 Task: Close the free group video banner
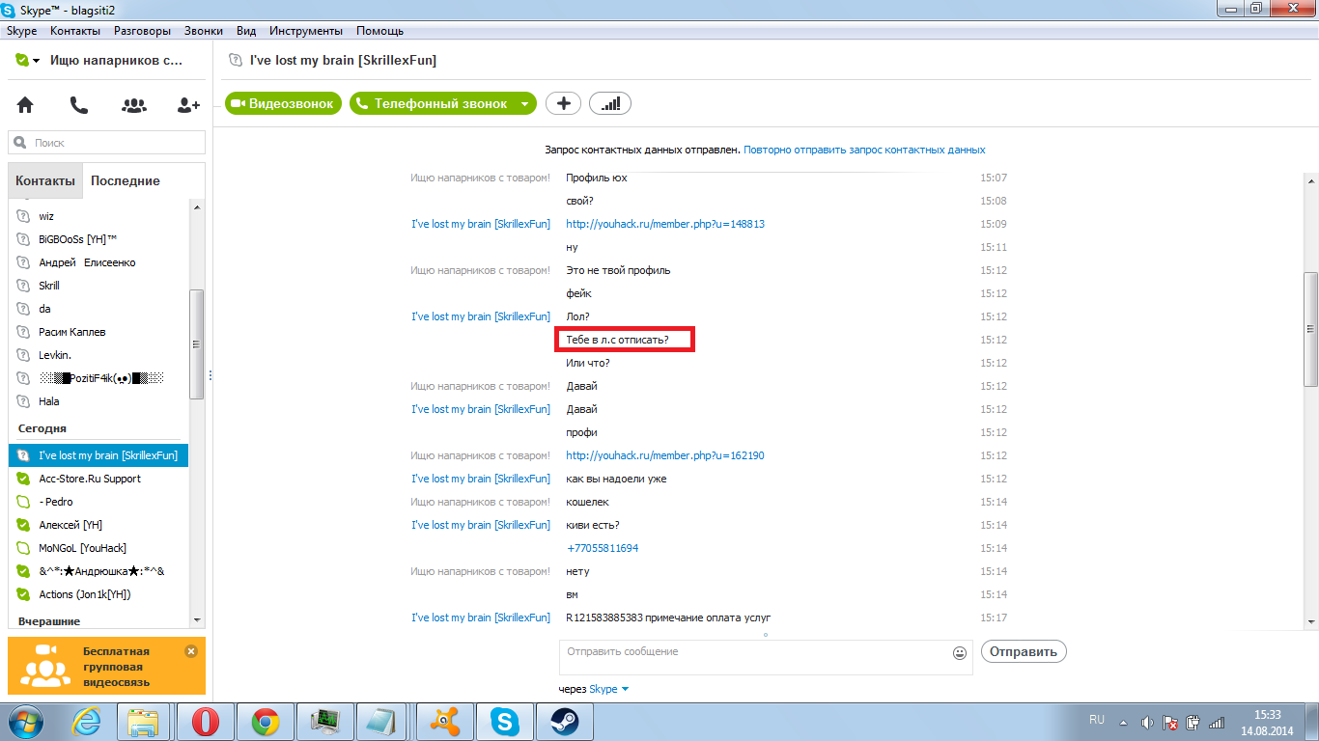[x=191, y=651]
